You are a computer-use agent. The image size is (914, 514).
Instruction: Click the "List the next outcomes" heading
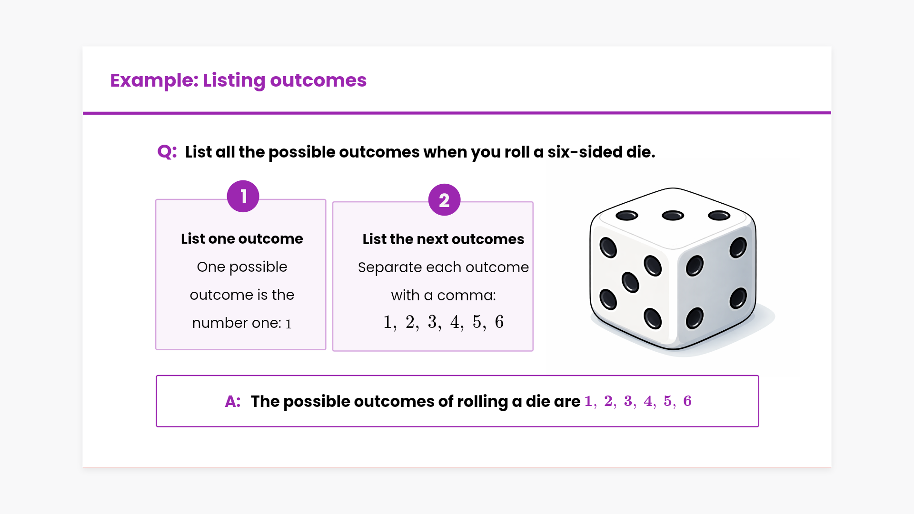coord(443,239)
